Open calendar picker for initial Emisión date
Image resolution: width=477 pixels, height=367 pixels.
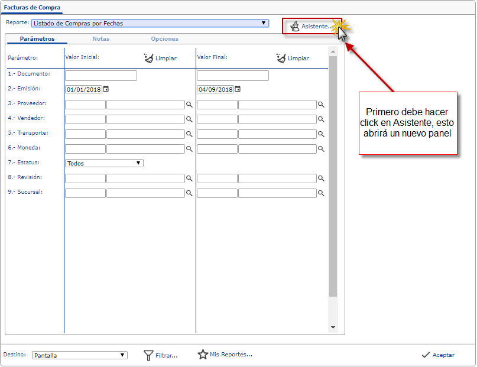coord(106,89)
